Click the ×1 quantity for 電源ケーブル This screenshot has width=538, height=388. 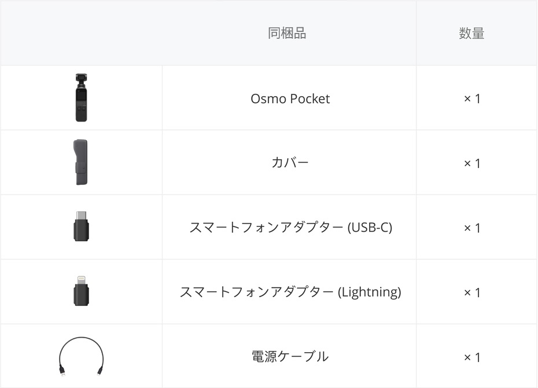(x=472, y=357)
